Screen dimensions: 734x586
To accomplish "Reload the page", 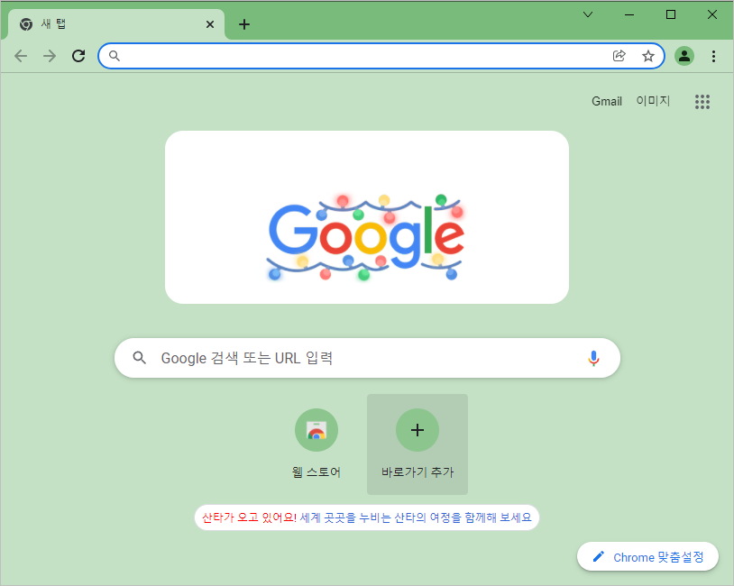I will coord(78,56).
